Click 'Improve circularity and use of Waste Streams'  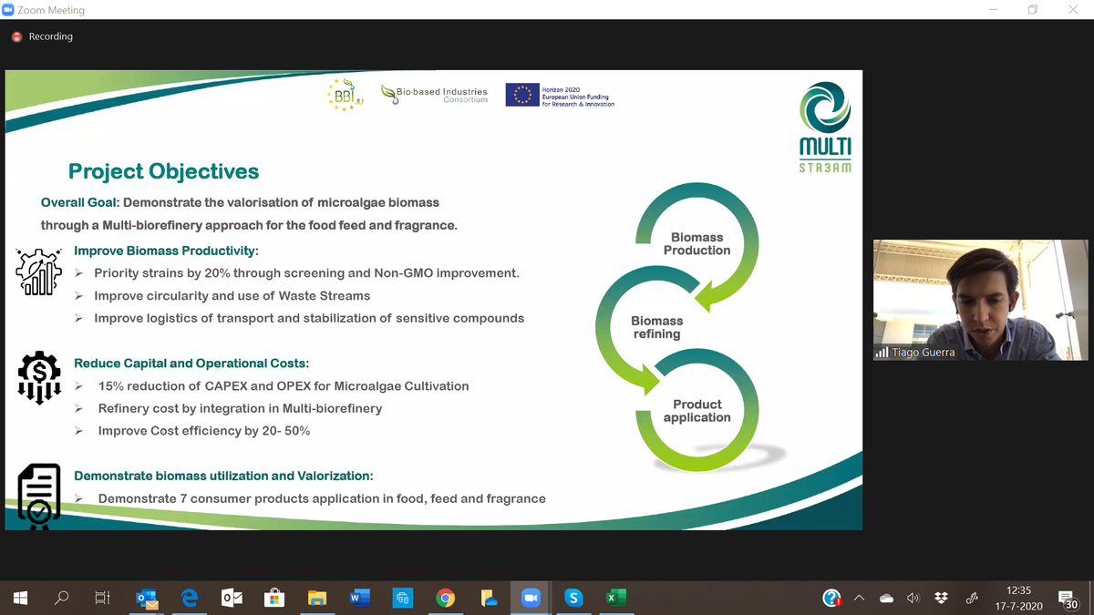(232, 295)
